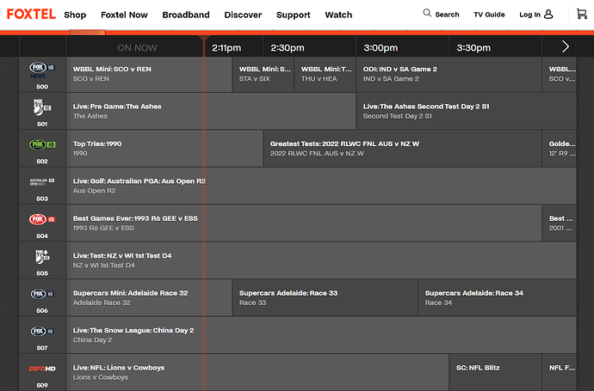Open the Shop menu
Viewport: 594px width, 391px height.
[75, 15]
